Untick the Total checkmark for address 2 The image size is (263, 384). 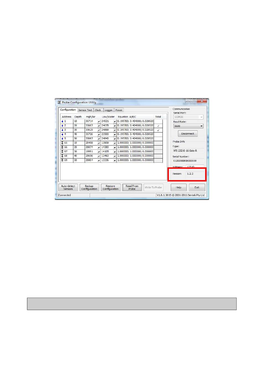(x=158, y=126)
